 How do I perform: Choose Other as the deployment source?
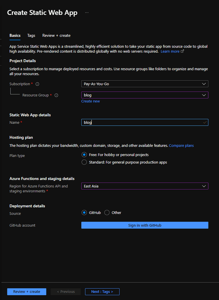tap(107, 213)
